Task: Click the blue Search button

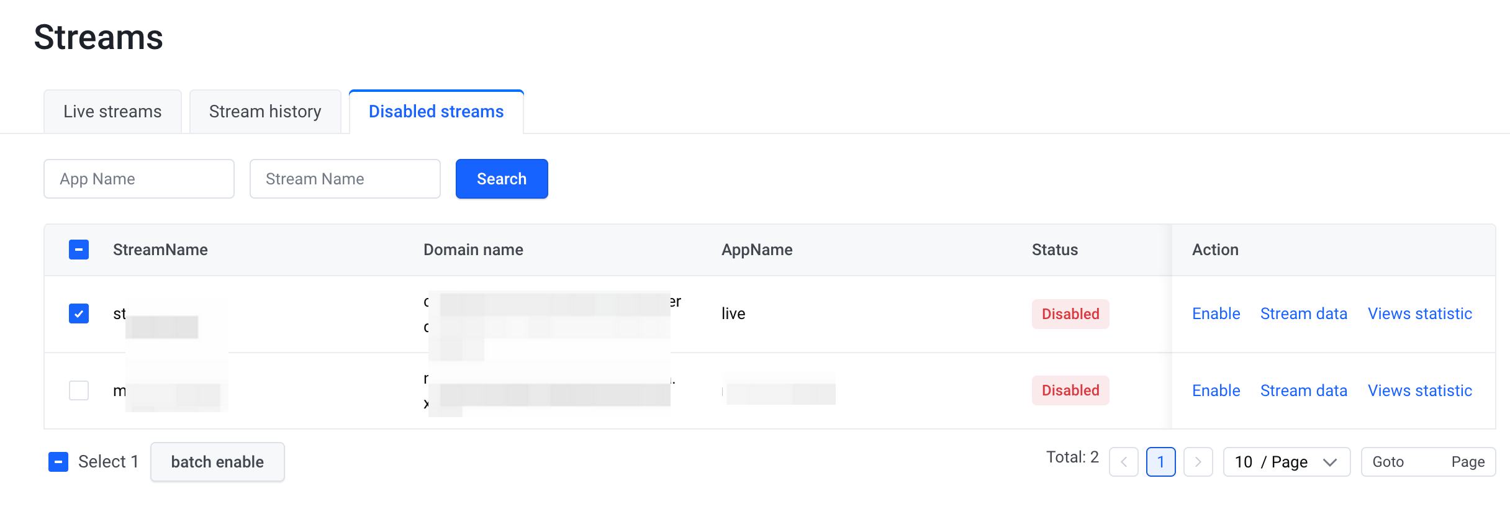Action: (502, 179)
